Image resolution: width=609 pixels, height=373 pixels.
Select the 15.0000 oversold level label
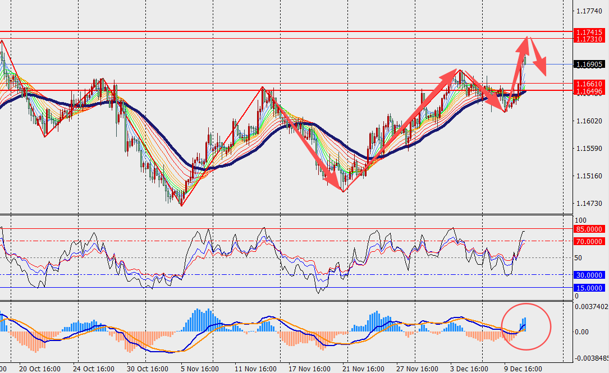(589, 288)
